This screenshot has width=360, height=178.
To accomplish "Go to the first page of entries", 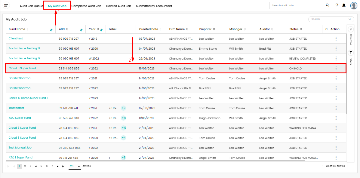I will click(x=8, y=166).
